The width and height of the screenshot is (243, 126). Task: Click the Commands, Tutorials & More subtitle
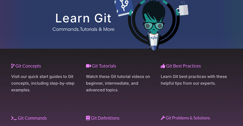[x=84, y=29]
